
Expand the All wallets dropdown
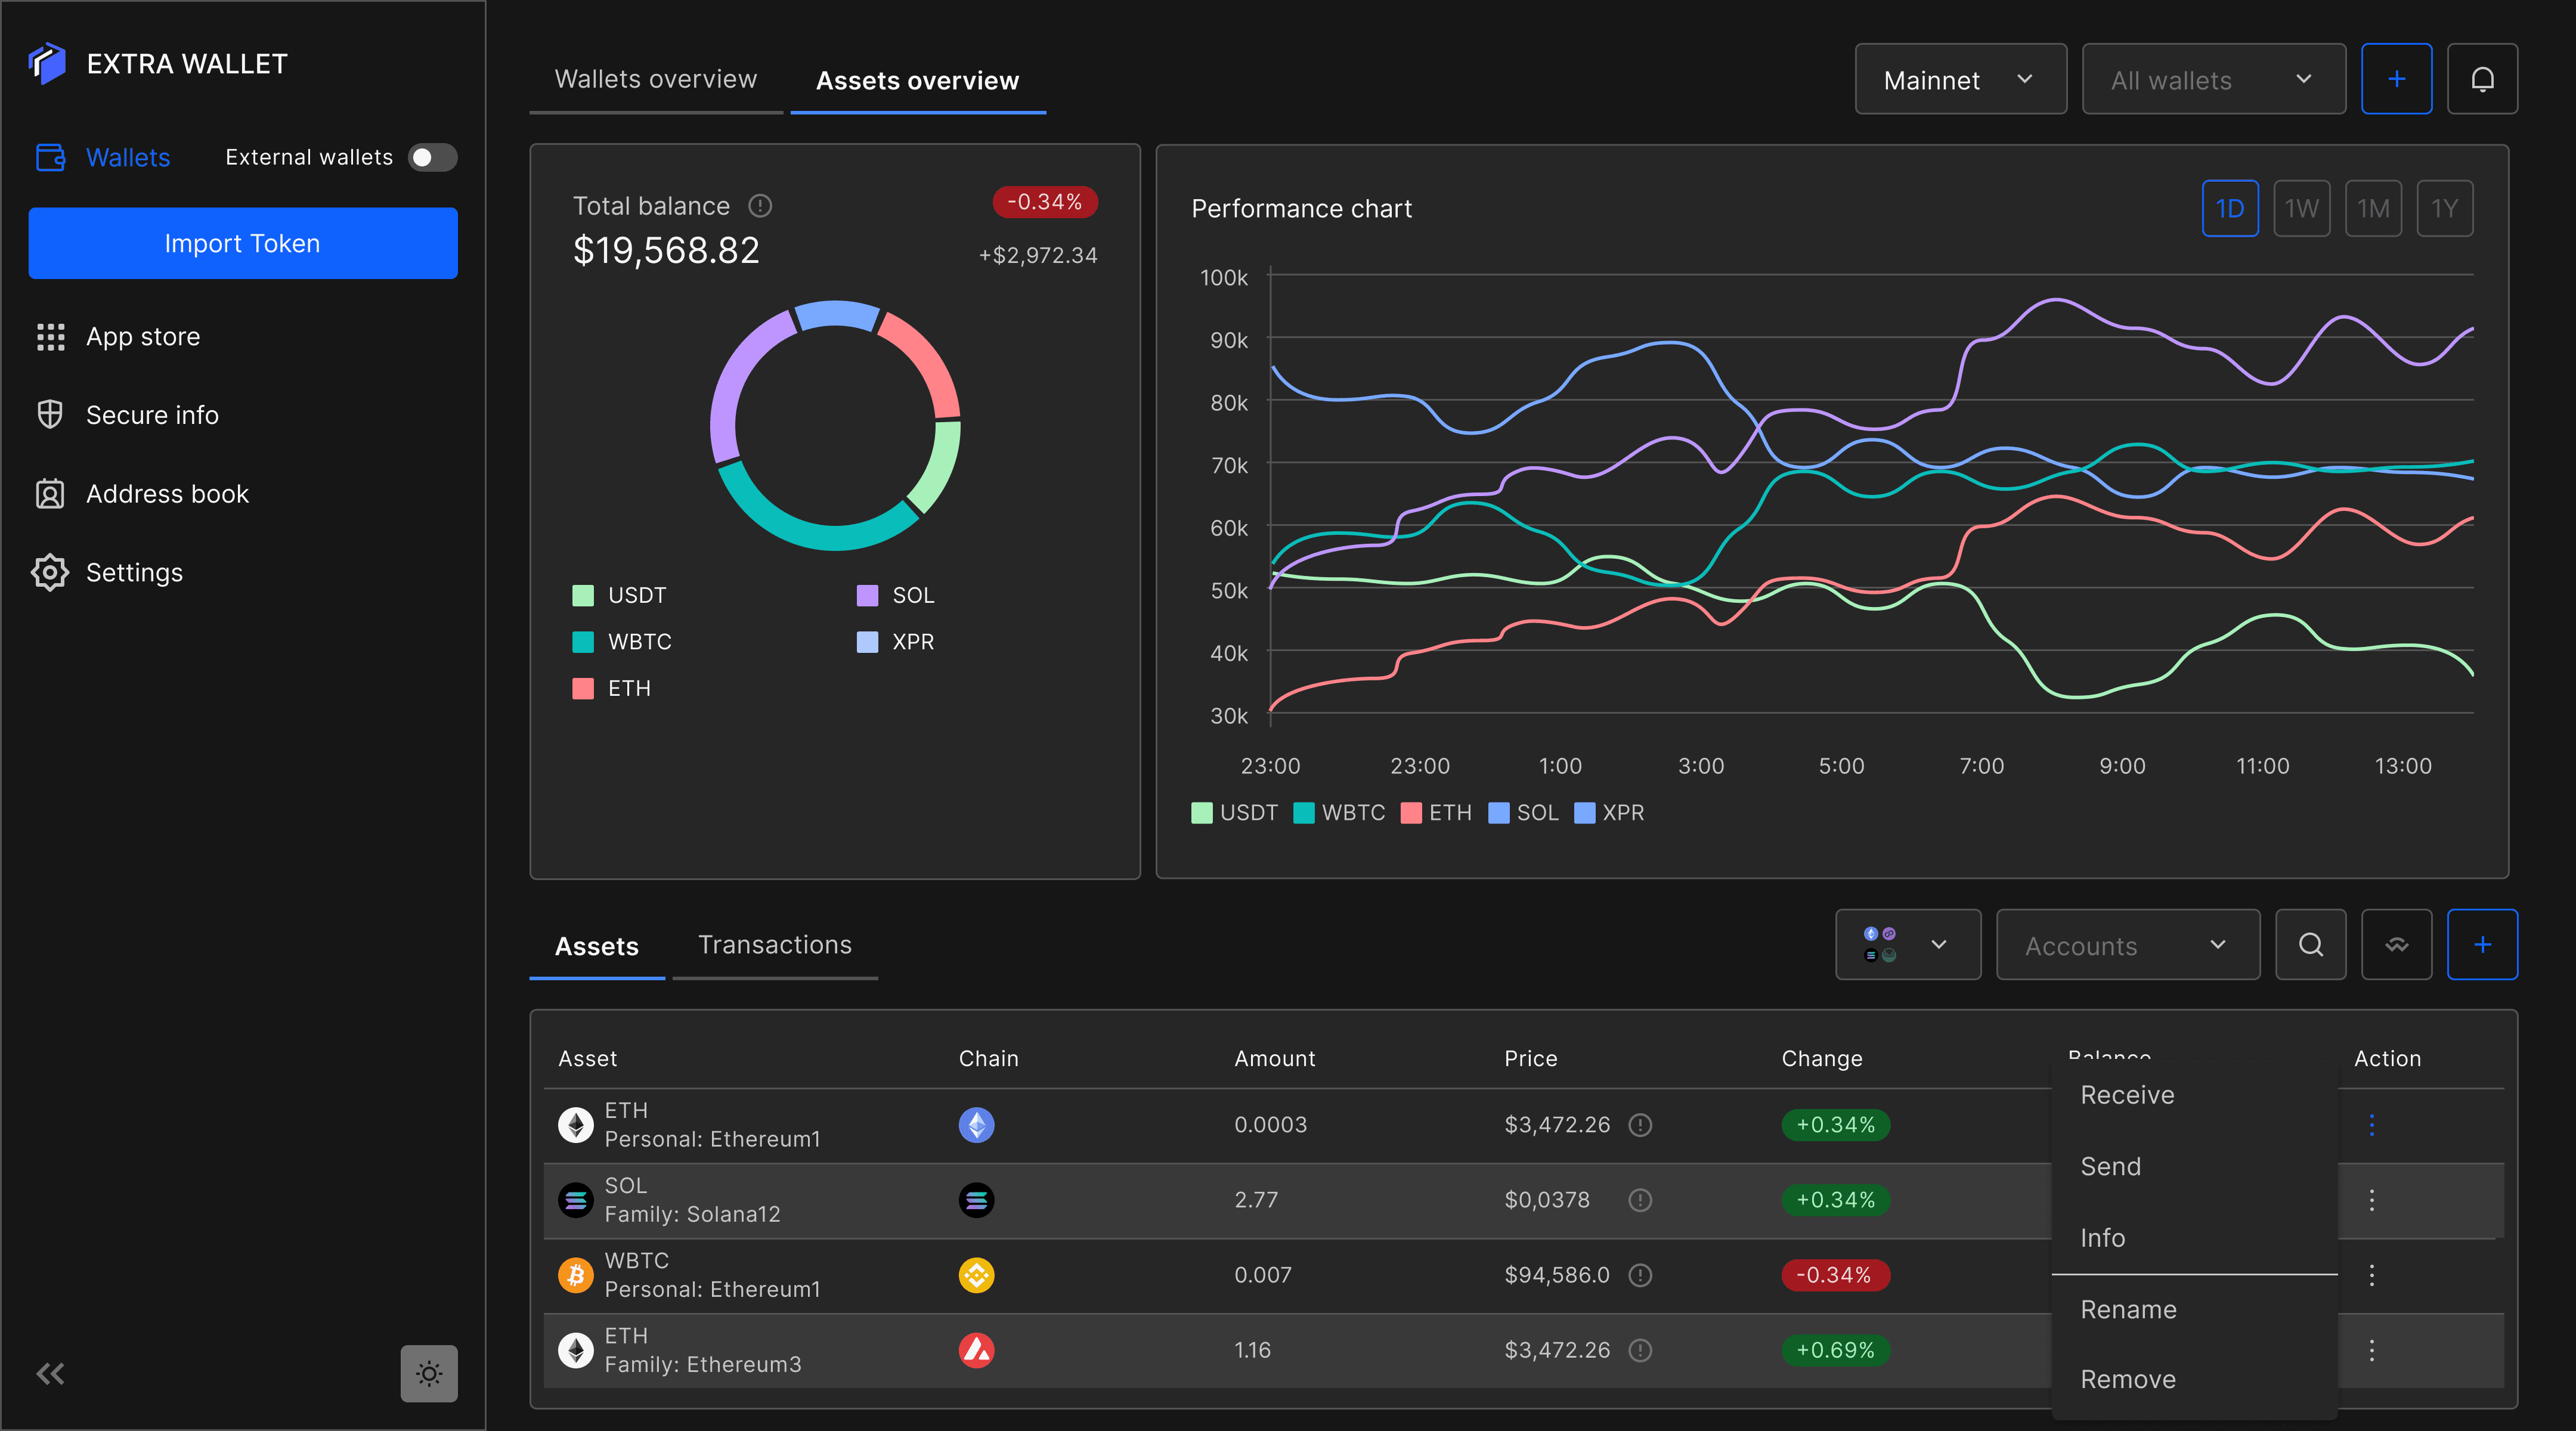[2213, 79]
